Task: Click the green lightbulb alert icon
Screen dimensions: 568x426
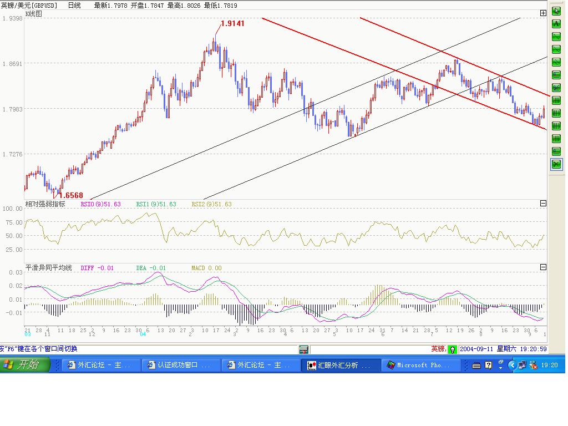Action: coord(452,349)
